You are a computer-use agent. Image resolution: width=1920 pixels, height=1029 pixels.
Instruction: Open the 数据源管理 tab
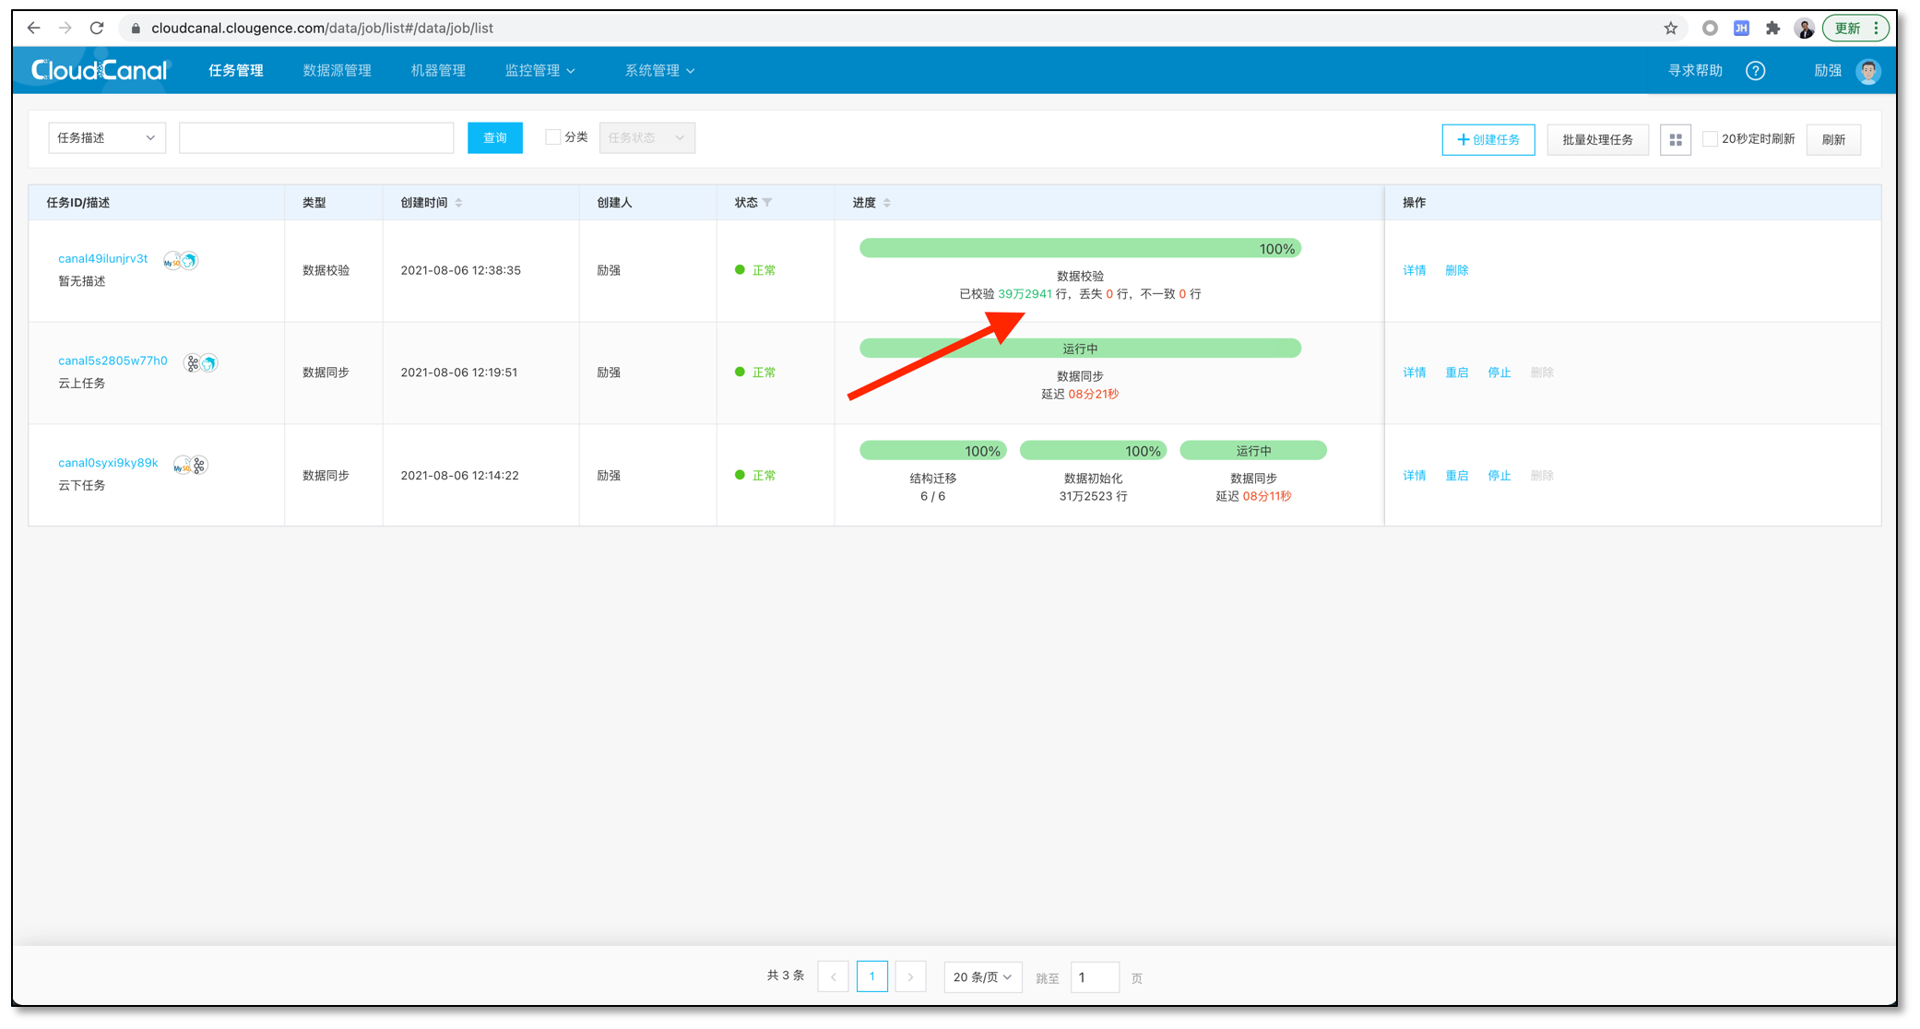coord(337,71)
